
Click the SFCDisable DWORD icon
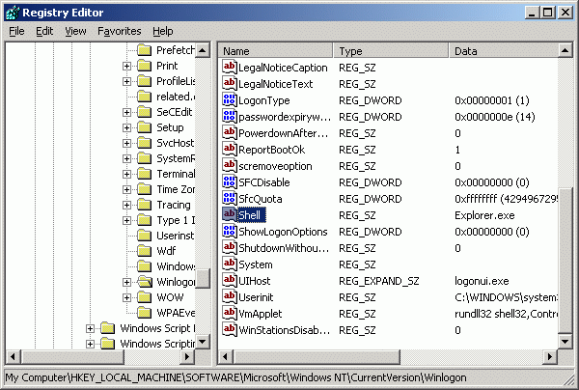(230, 182)
